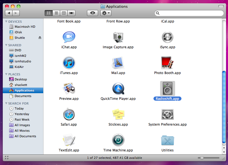
Task: Switch to column view
Action: click(x=64, y=13)
